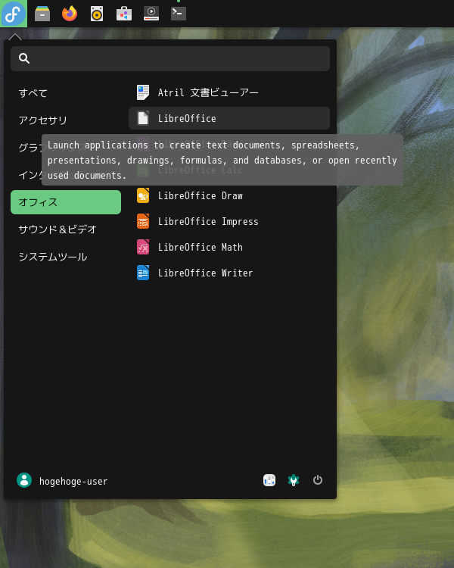Open the mixer-sliders control center icon
This screenshot has height=568, width=454.
tap(269, 480)
